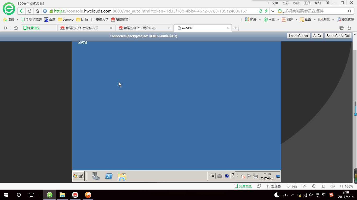Open the 文件 menu
This screenshot has height=200, width=357.
pyautogui.click(x=275, y=3)
